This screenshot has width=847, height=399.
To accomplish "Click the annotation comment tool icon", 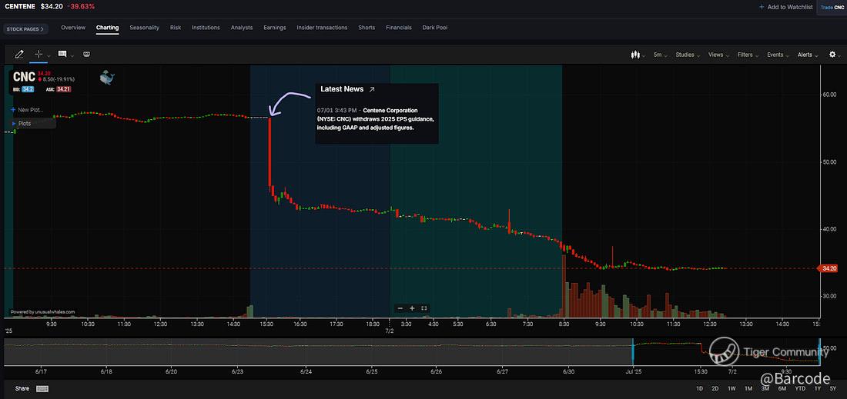I will tap(62, 55).
